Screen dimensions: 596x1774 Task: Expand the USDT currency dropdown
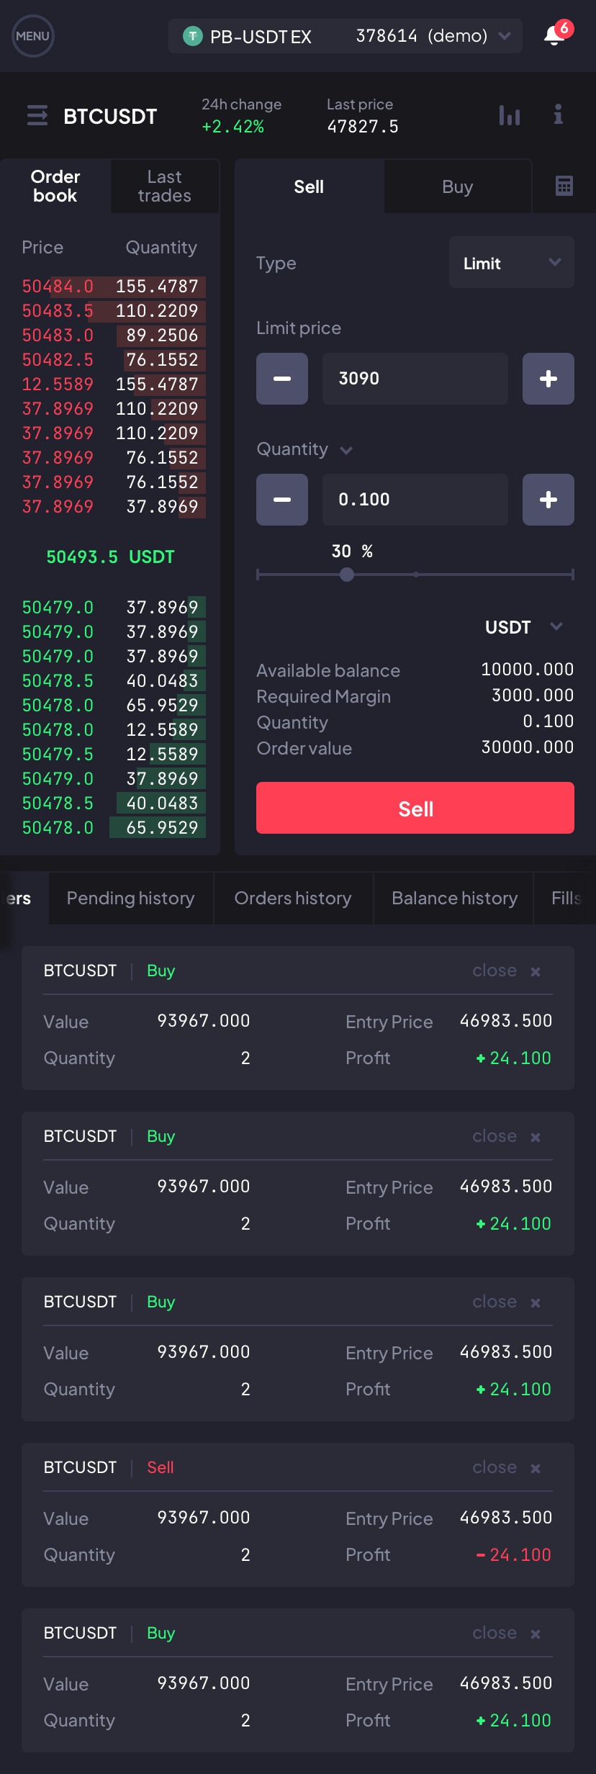point(524,627)
